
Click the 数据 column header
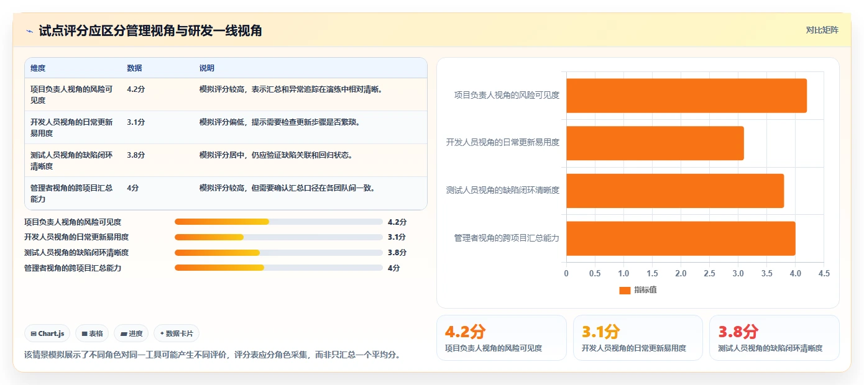tap(134, 68)
